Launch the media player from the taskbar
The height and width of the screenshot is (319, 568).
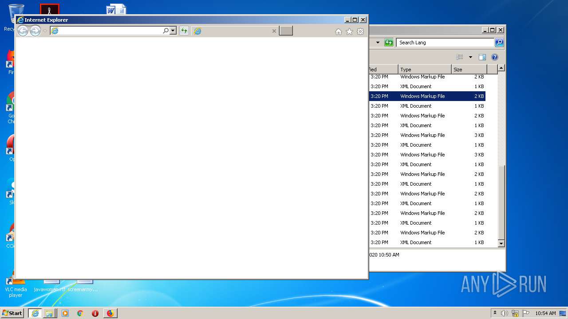coord(65,313)
